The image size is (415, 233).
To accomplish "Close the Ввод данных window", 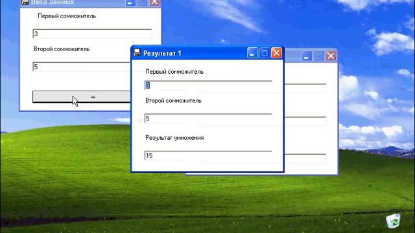I will pyautogui.click(x=154, y=3).
